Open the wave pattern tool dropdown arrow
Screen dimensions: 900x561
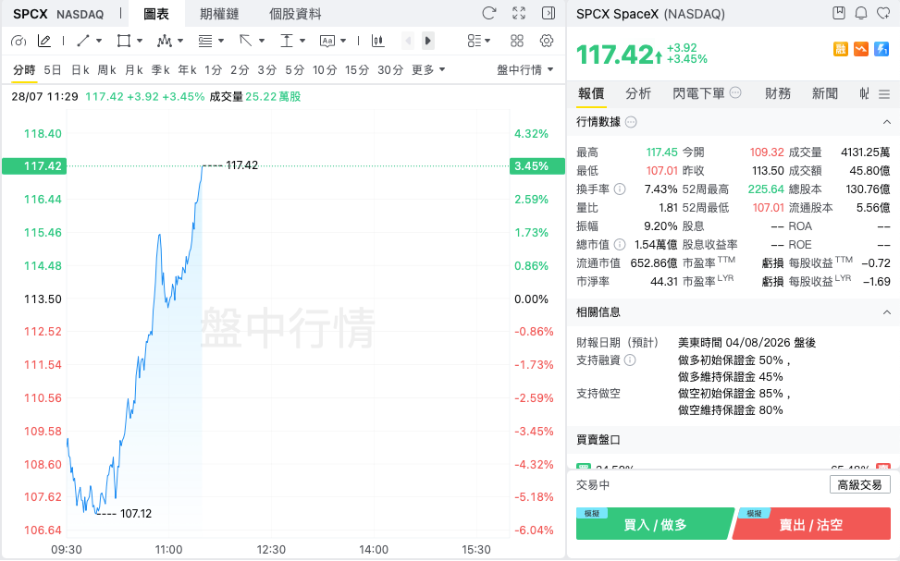tap(180, 41)
